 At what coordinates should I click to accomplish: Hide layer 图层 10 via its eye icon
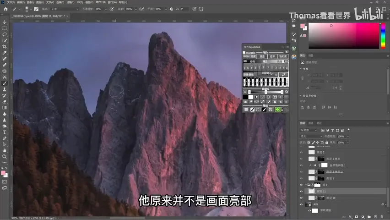pyautogui.click(x=302, y=198)
